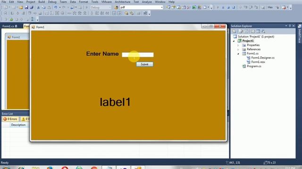Click the Paste icon in toolbar

tap(49, 8)
